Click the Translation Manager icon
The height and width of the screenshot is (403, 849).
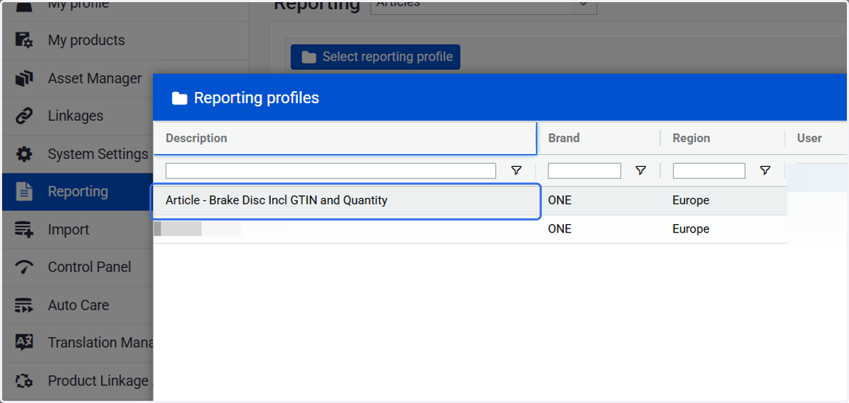[24, 343]
